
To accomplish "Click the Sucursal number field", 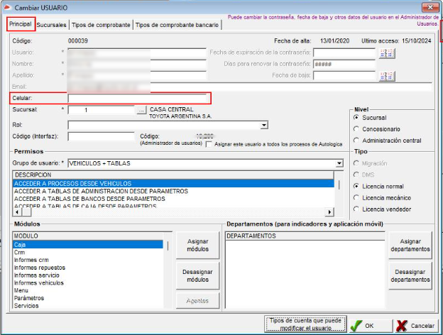I will click(101, 110).
